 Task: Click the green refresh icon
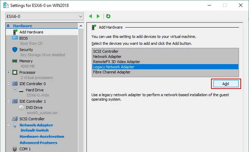(108, 16)
